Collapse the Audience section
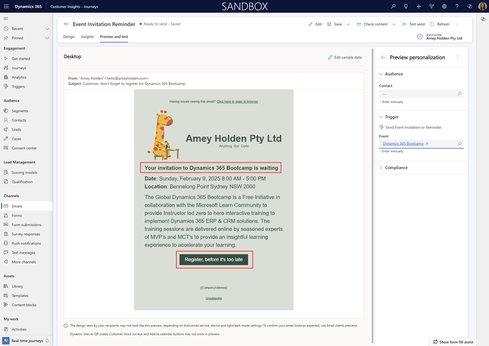 (x=381, y=74)
